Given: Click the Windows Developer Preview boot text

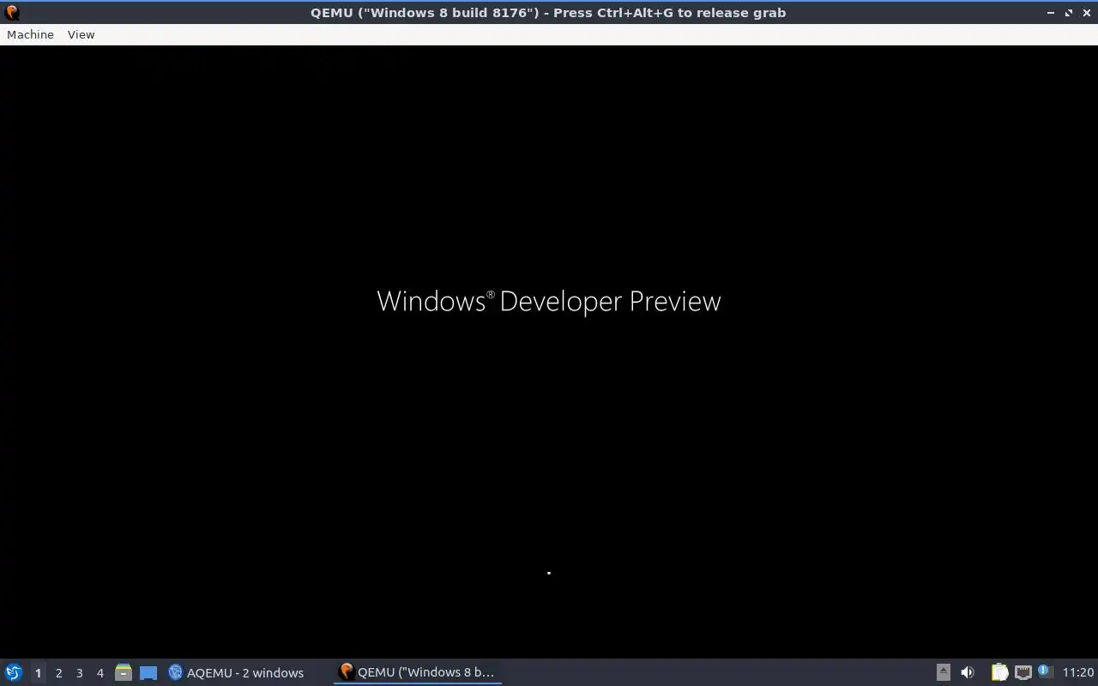Looking at the screenshot, I should [x=549, y=301].
